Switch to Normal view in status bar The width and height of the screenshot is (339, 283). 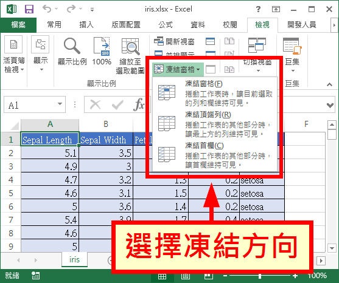162,276
